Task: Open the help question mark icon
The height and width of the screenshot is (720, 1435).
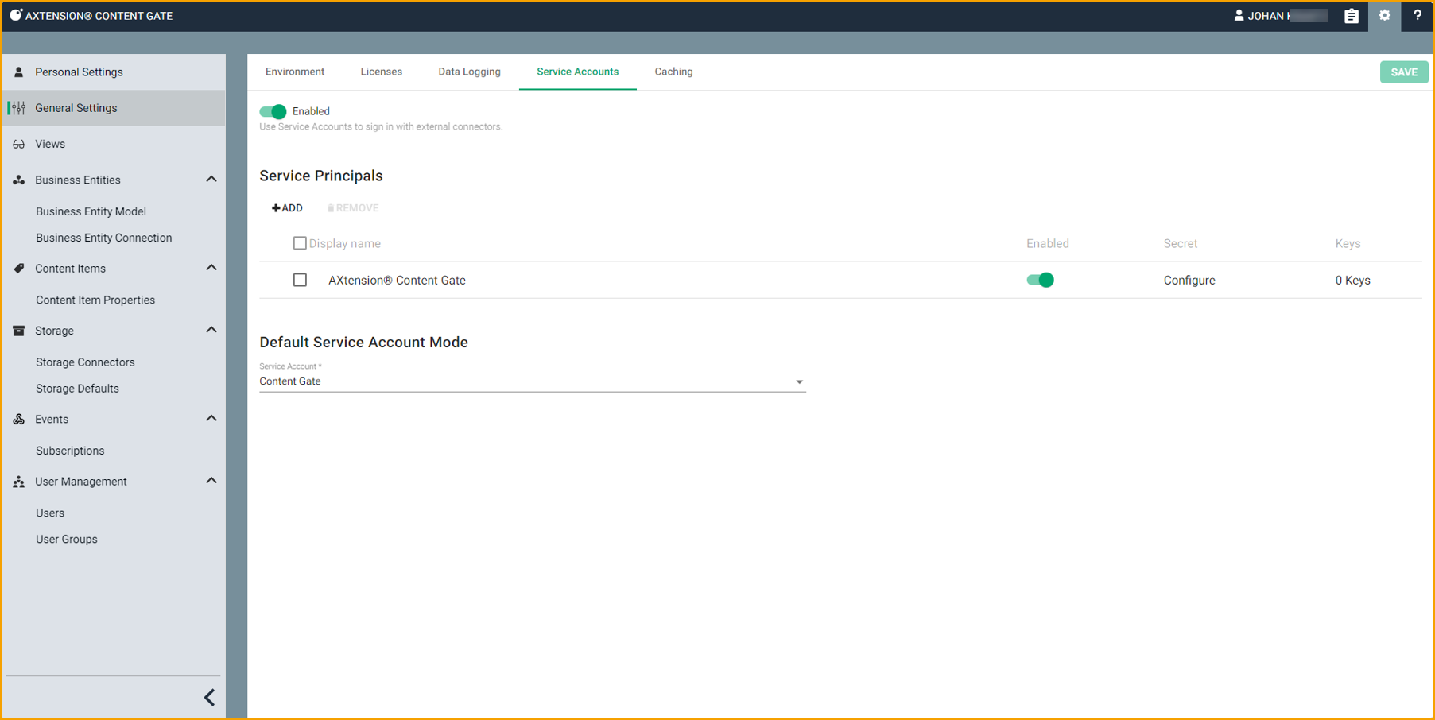Action: 1417,15
